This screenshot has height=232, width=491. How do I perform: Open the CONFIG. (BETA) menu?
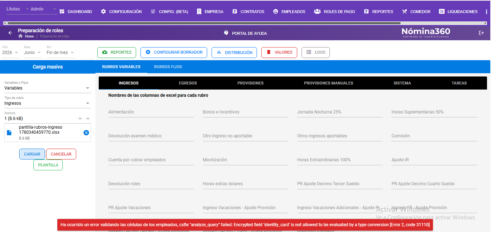click(169, 12)
